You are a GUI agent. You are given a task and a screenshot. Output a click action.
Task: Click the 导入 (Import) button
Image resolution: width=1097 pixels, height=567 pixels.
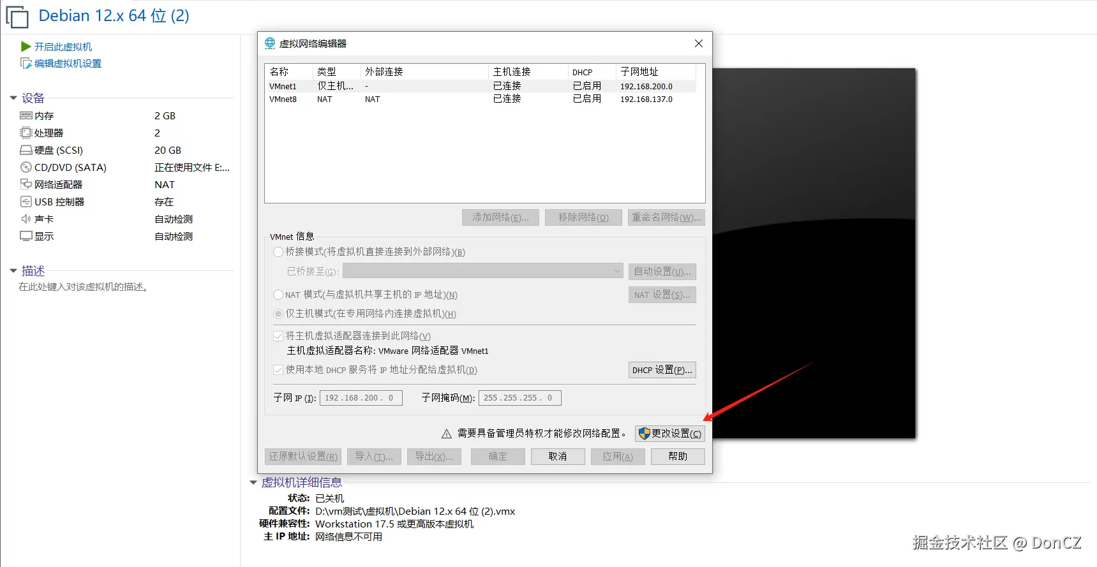374,457
